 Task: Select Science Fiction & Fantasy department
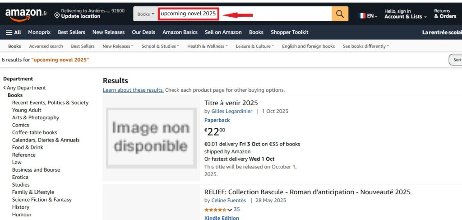pyautogui.click(x=42, y=200)
